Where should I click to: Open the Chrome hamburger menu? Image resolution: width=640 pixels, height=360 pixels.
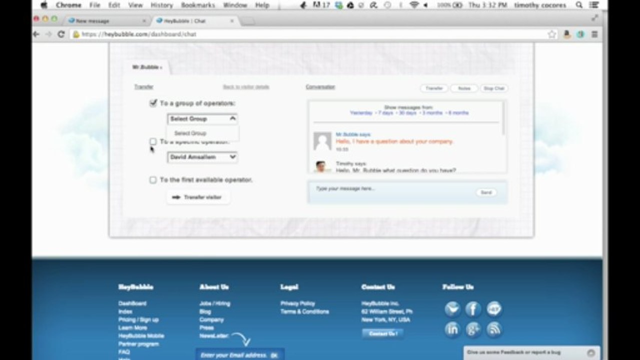point(594,34)
